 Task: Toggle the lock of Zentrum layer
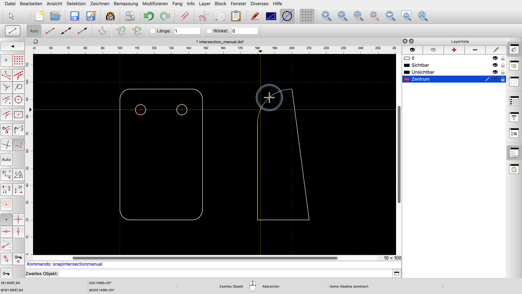click(503, 79)
